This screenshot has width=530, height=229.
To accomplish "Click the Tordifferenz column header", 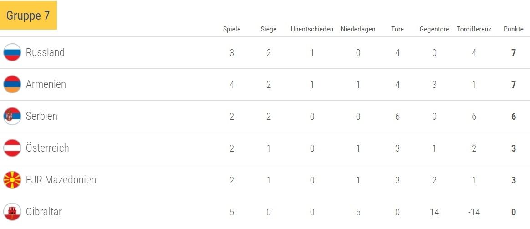I will pyautogui.click(x=474, y=29).
